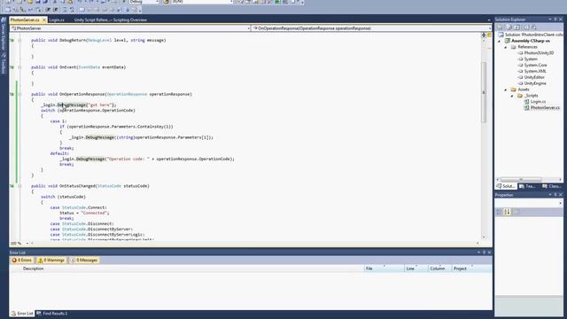This screenshot has width=567, height=319.
Task: Sort Error List by Line column
Action: point(416,268)
